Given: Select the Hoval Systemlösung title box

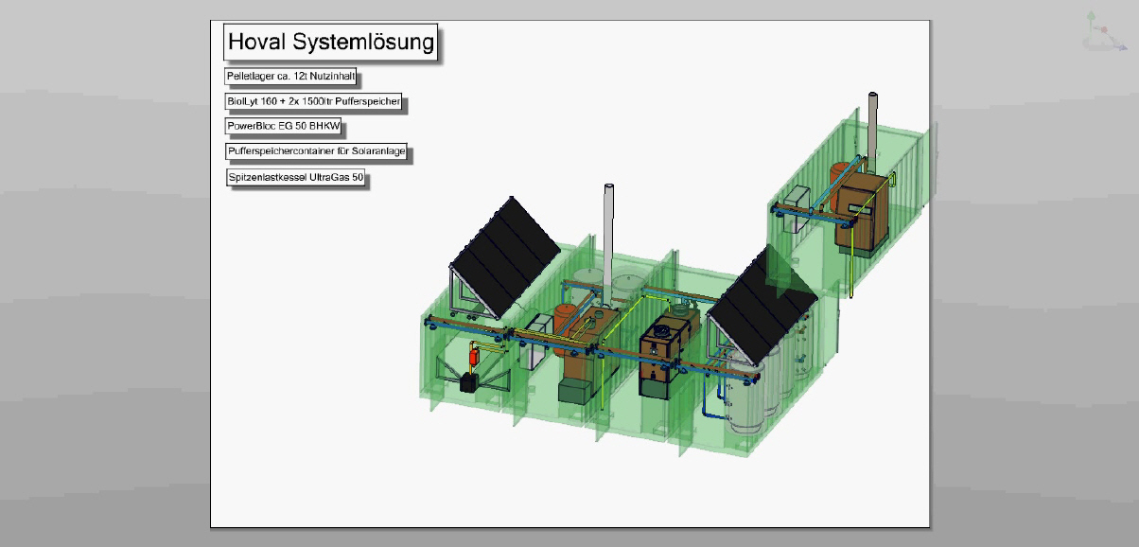Looking at the screenshot, I should pos(331,43).
